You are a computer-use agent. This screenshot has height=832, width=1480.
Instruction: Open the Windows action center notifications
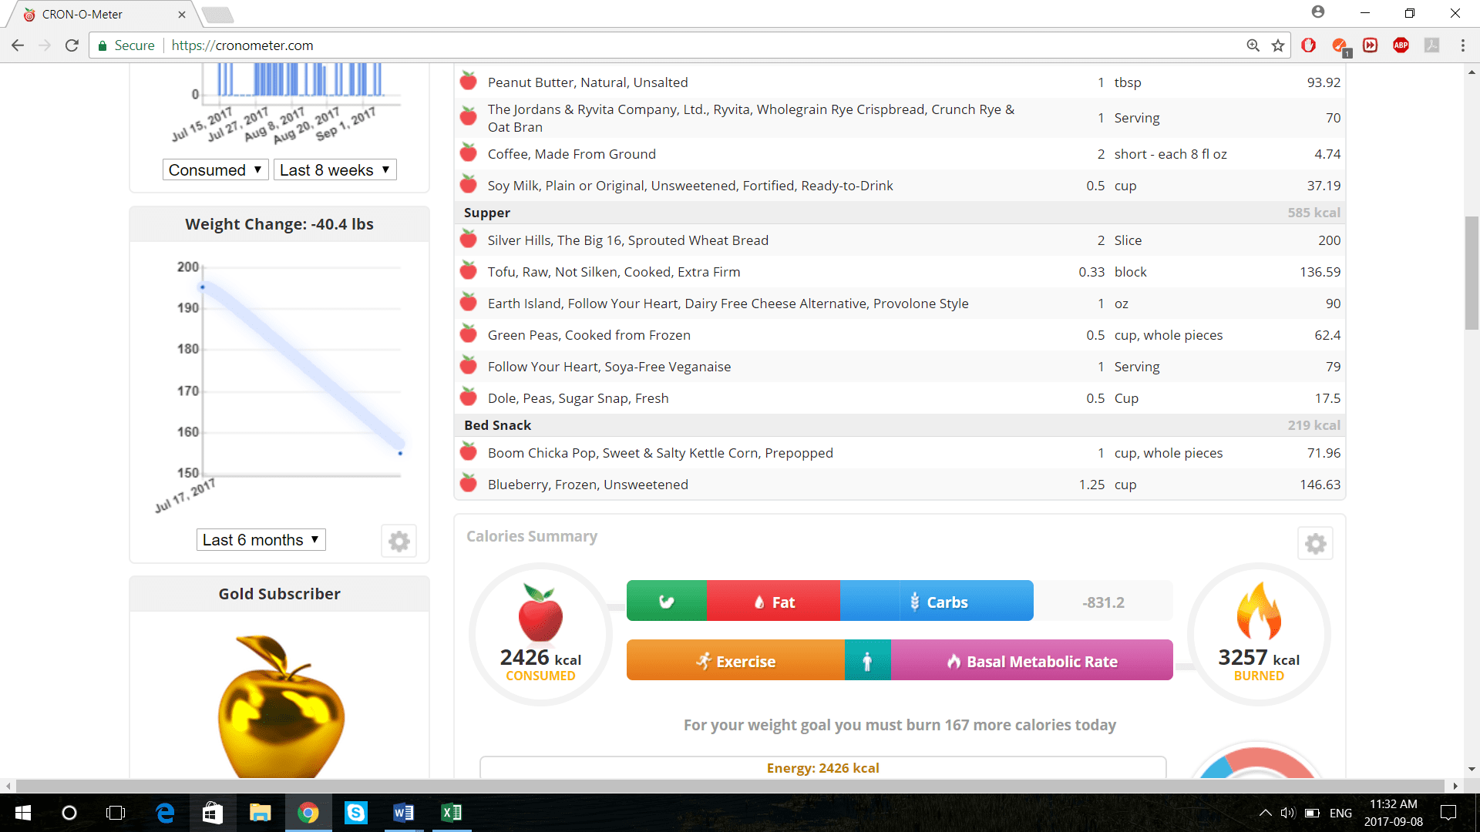coord(1448,813)
